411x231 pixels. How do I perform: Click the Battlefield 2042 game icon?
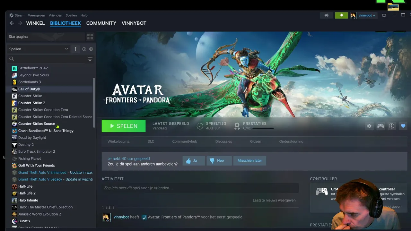tap(14, 68)
